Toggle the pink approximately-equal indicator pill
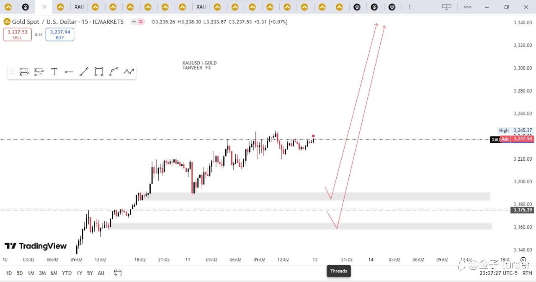This screenshot has height=282, width=536. point(141,22)
